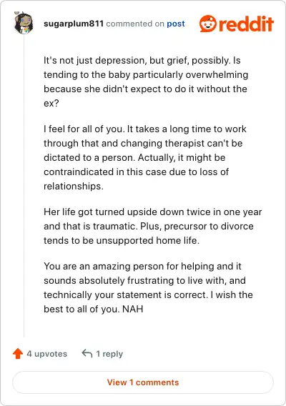Click the "4 upvotes" count label
This screenshot has height=406, width=286.
click(x=47, y=354)
